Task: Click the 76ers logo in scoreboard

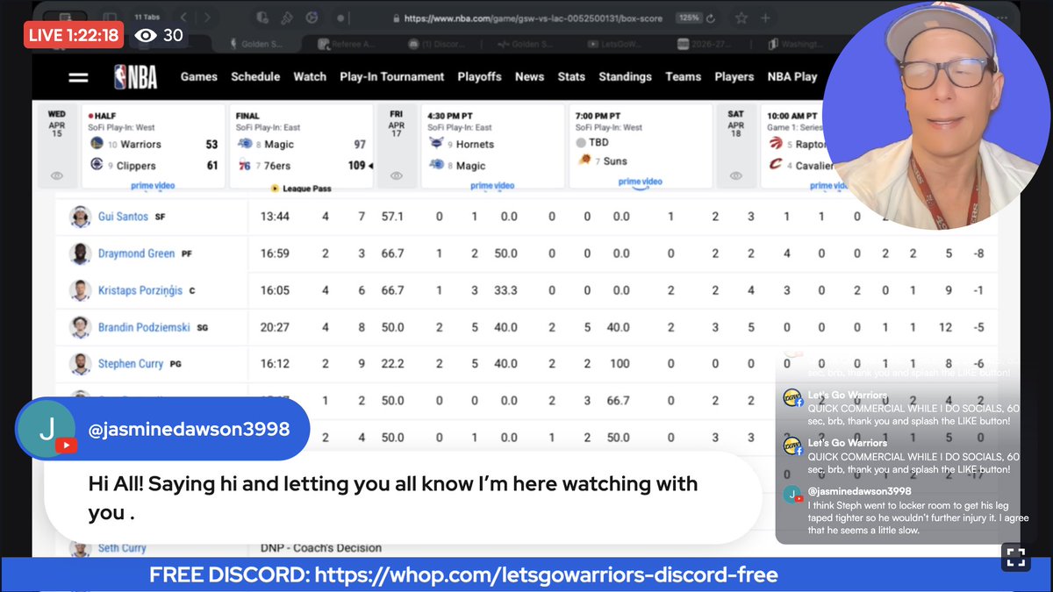Action: point(244,165)
